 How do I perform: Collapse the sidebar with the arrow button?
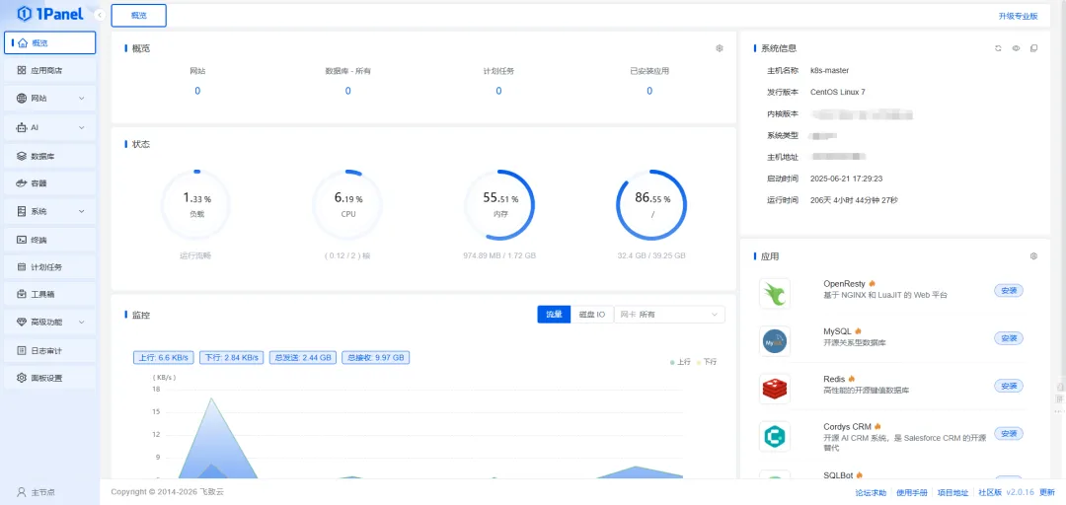[100, 14]
